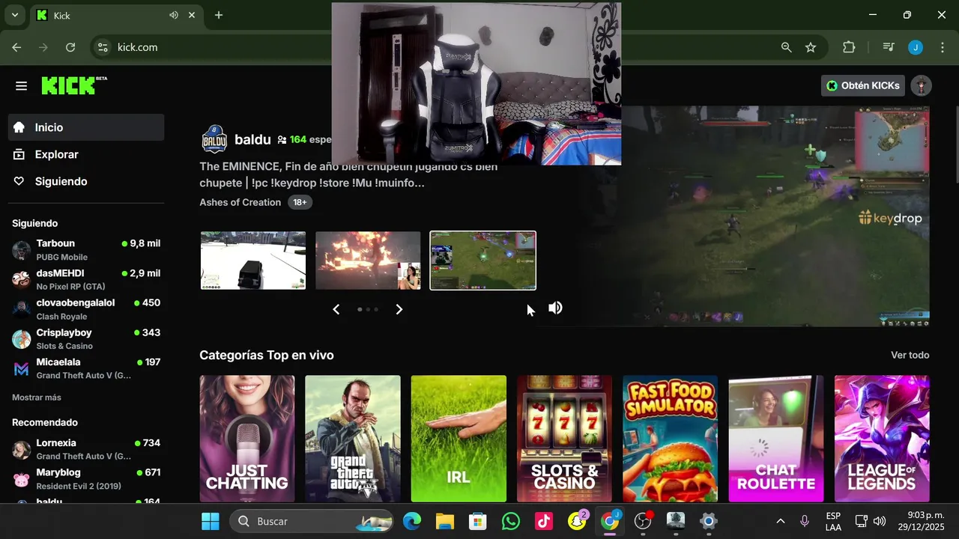This screenshot has height=539, width=959.
Task: Expand Mostrar más under Siguiendo
Action: (37, 398)
